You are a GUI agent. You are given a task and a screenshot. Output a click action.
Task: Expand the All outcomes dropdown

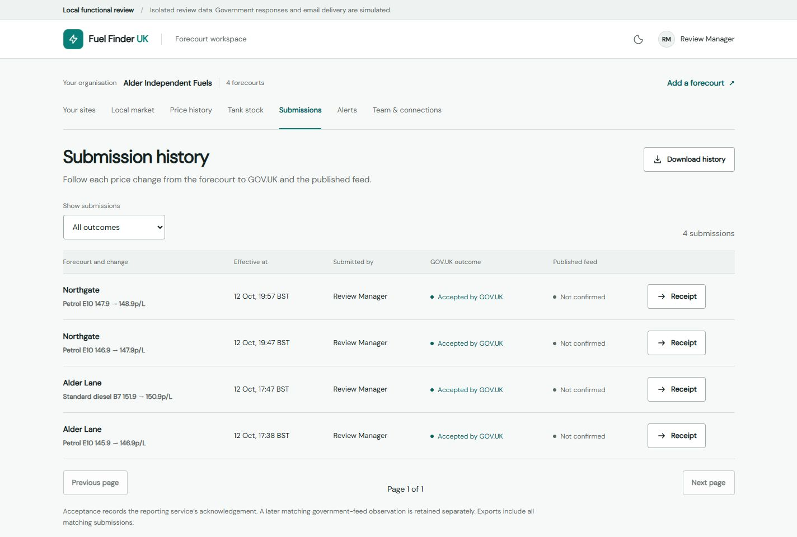tap(114, 227)
